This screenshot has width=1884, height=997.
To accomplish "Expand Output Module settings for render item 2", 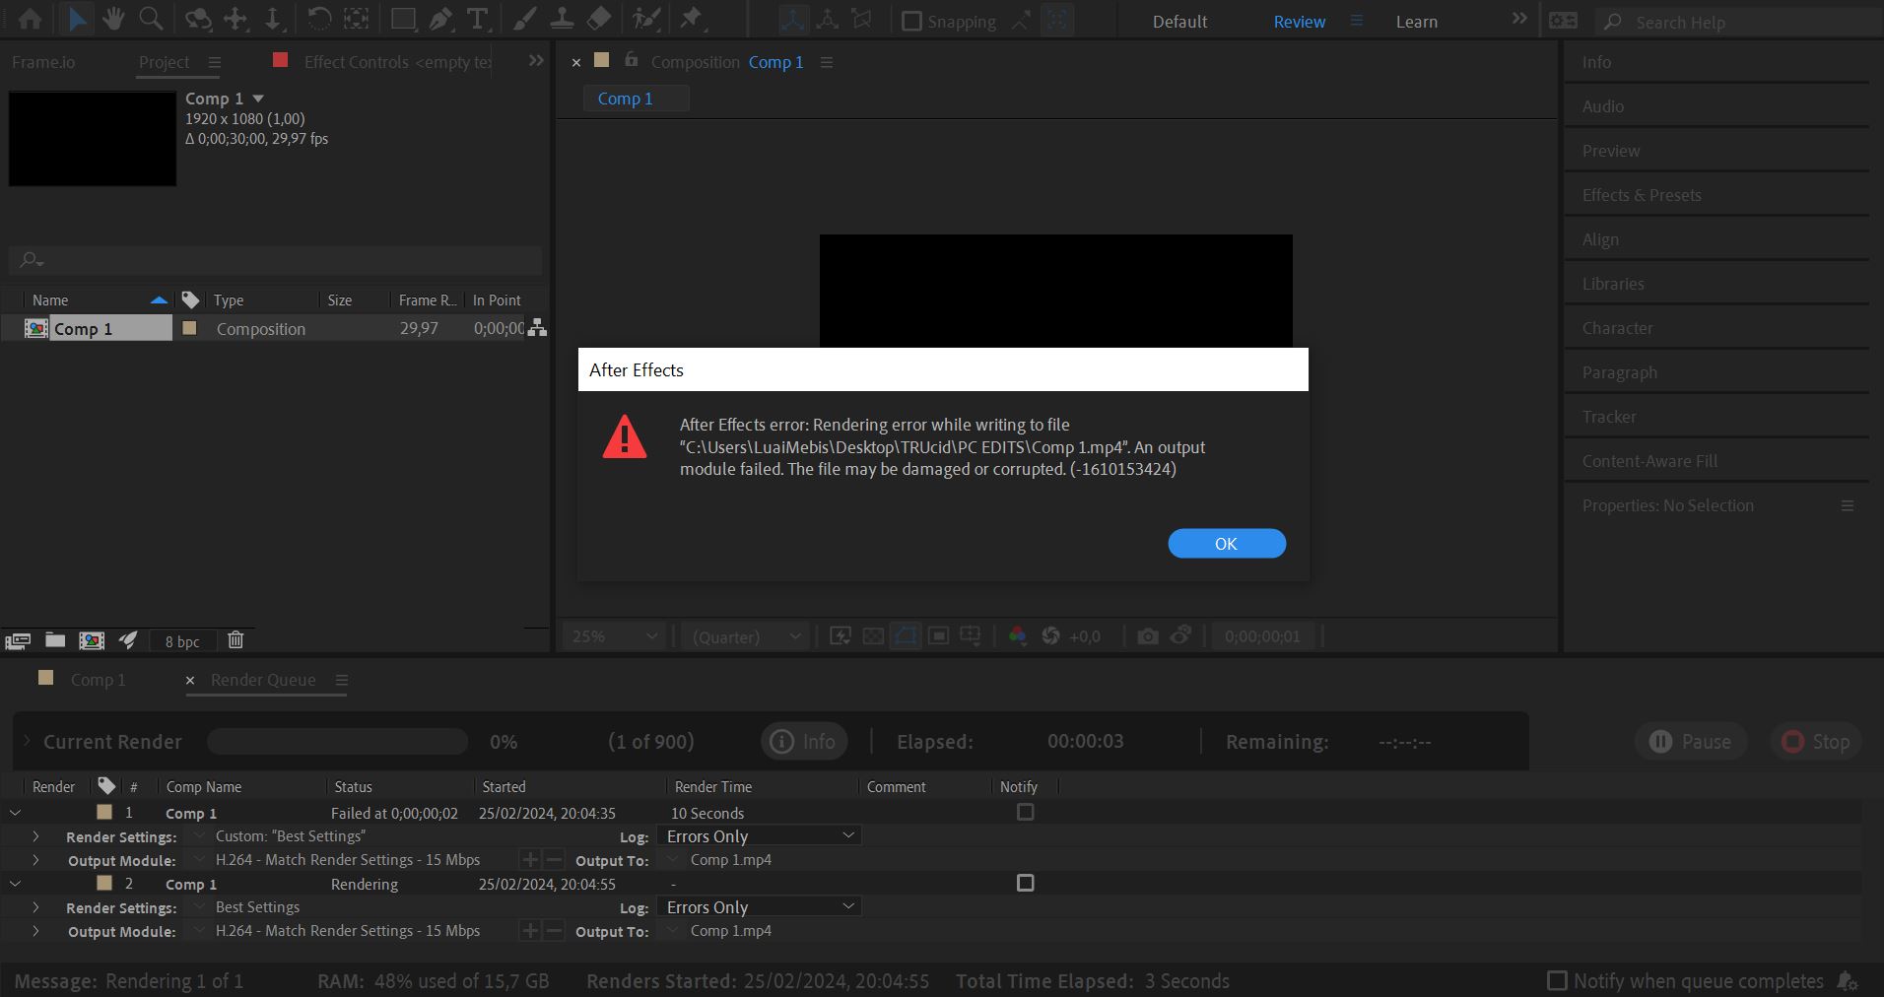I will (36, 930).
